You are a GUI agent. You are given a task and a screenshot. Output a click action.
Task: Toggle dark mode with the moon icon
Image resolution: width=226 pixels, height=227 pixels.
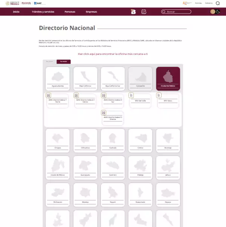[217, 12]
